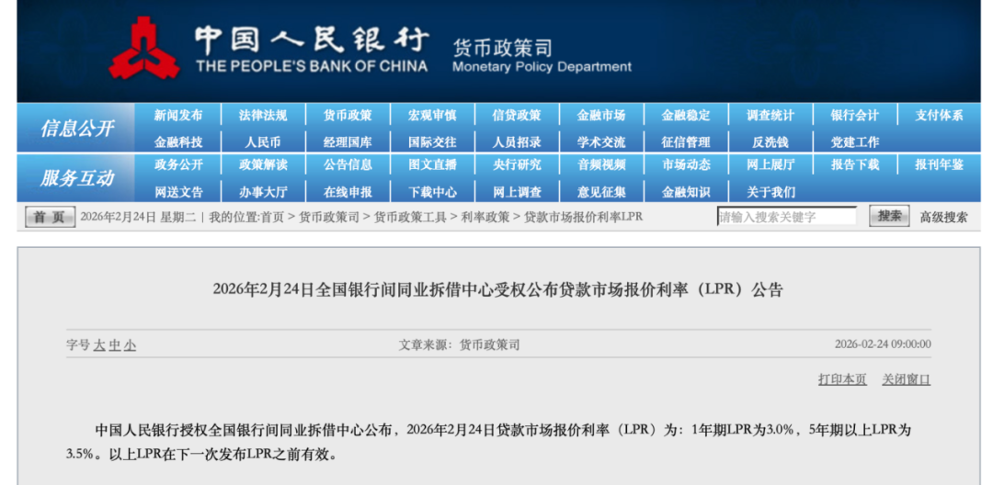
Task: Open 金融知识 menu item
Action: pos(686,192)
